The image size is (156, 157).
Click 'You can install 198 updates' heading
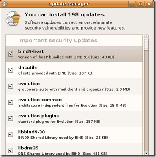(65, 15)
